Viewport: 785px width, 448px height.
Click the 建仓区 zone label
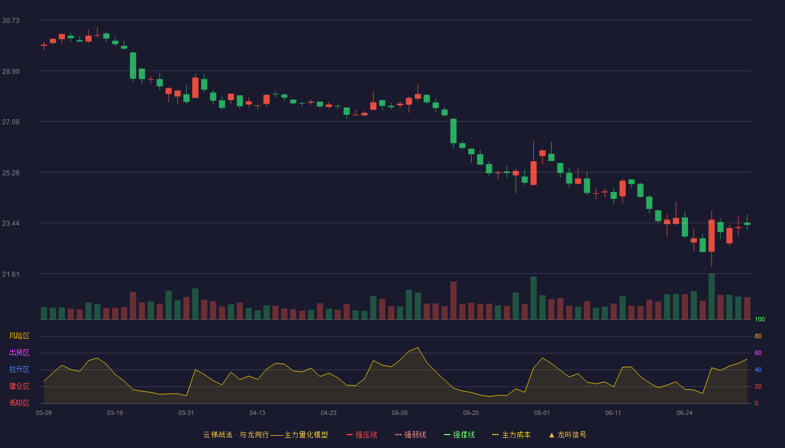coord(19,386)
